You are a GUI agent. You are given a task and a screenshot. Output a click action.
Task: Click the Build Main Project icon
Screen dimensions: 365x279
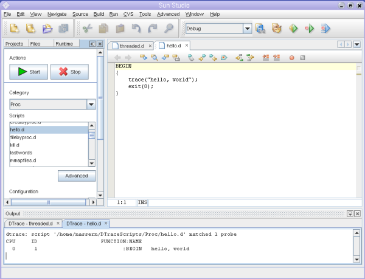260,29
